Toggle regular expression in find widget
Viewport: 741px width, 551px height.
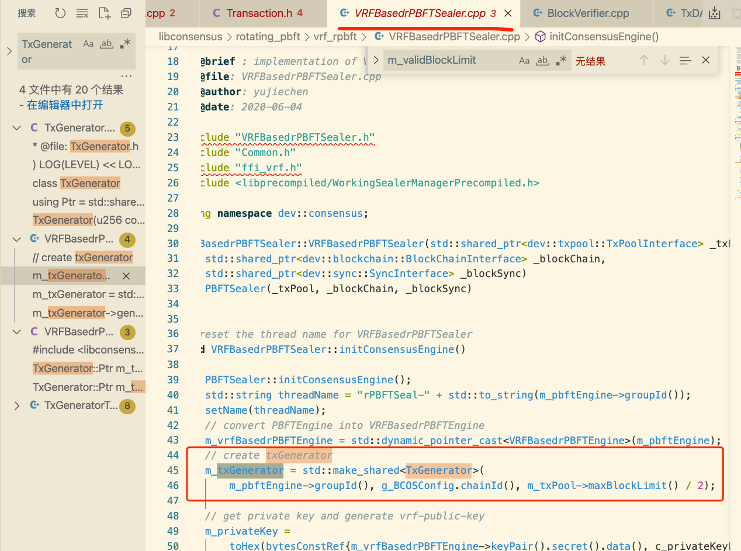561,60
